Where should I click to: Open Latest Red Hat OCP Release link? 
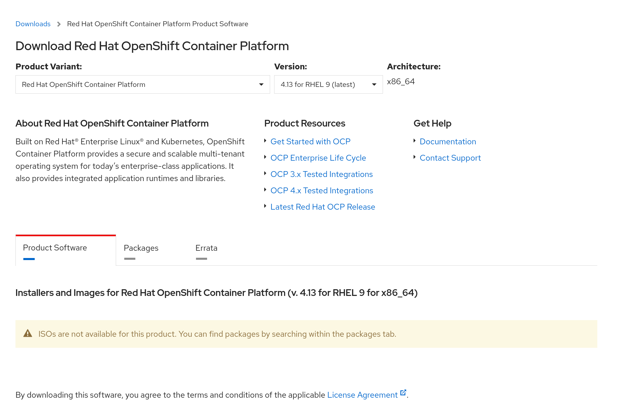click(323, 207)
